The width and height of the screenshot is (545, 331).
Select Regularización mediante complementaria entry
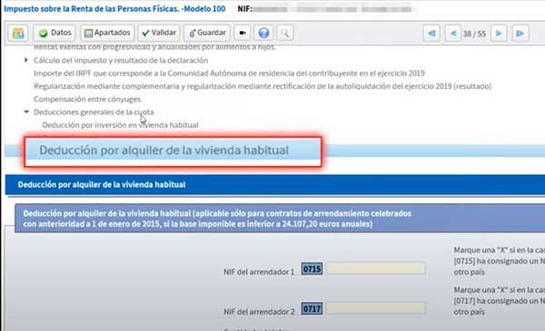(263, 86)
